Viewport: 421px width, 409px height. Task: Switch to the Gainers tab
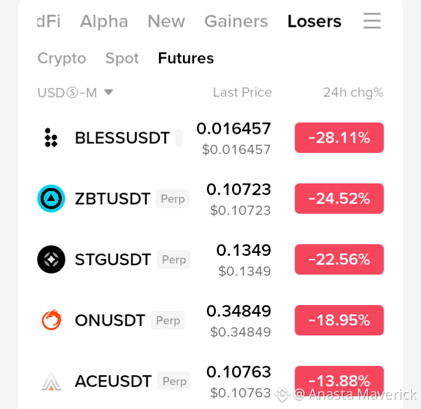click(x=236, y=21)
